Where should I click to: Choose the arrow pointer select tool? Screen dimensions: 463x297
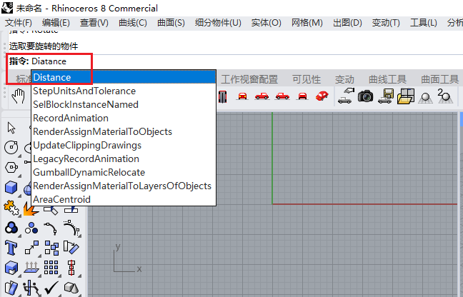(x=11, y=128)
